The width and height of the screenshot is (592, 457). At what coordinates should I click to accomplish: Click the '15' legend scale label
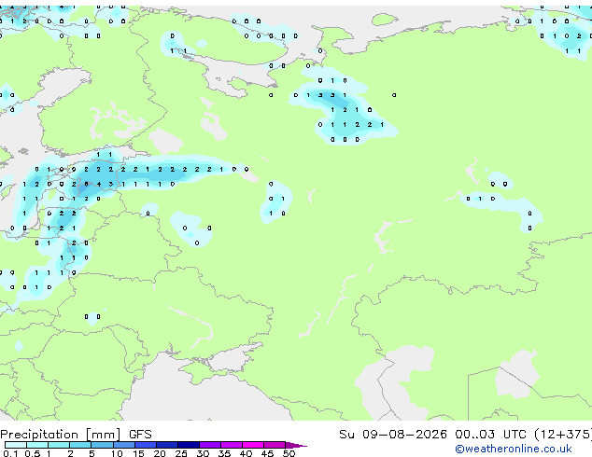pyautogui.click(x=138, y=453)
